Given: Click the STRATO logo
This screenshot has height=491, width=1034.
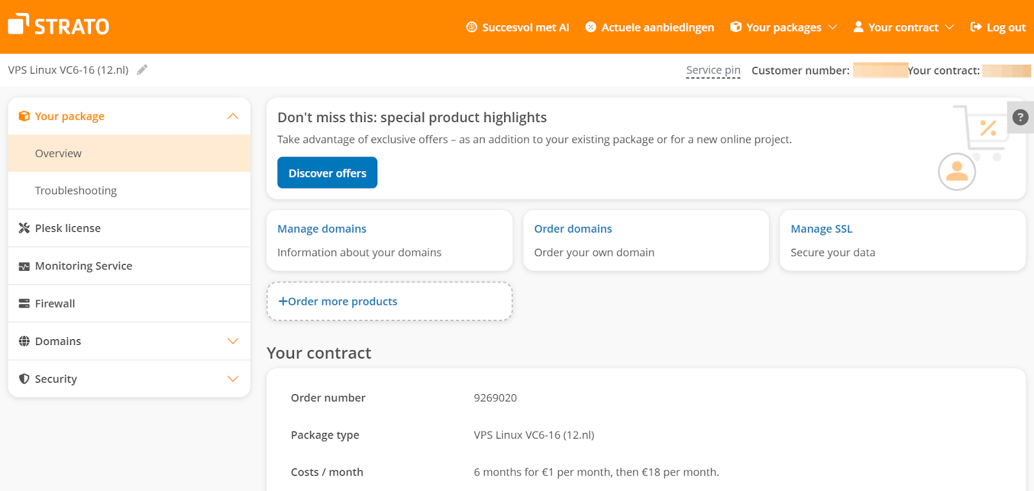Looking at the screenshot, I should click(x=58, y=26).
